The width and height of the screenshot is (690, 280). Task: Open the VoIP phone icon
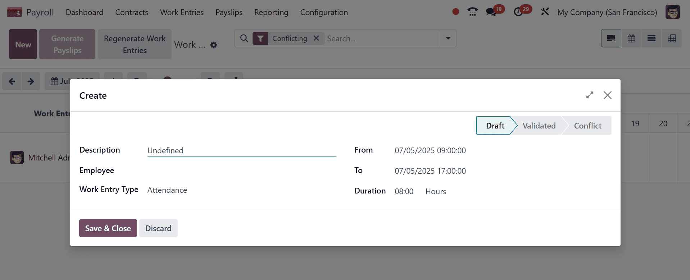point(473,12)
